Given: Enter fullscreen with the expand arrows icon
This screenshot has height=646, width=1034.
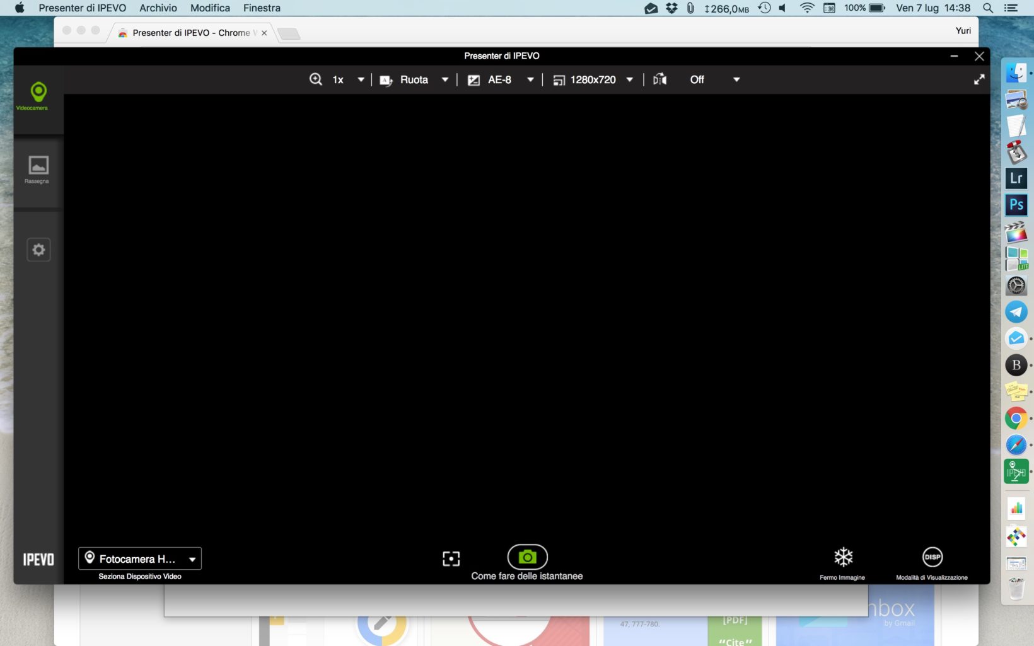Looking at the screenshot, I should coord(979,79).
